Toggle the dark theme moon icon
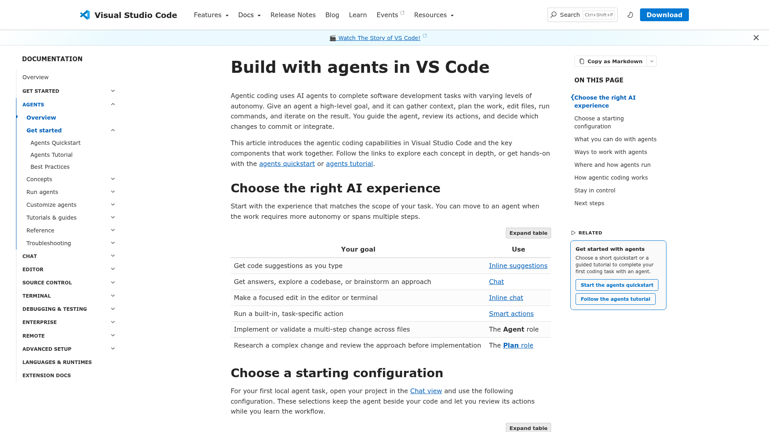Image resolution: width=769 pixels, height=432 pixels. tap(630, 15)
